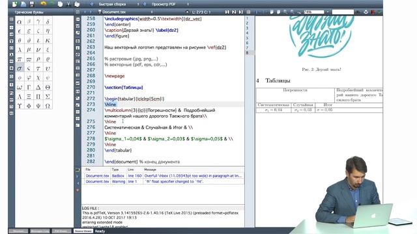Copy selection using the Copy icon
This screenshot has height=234, width=417.
[60, 4]
